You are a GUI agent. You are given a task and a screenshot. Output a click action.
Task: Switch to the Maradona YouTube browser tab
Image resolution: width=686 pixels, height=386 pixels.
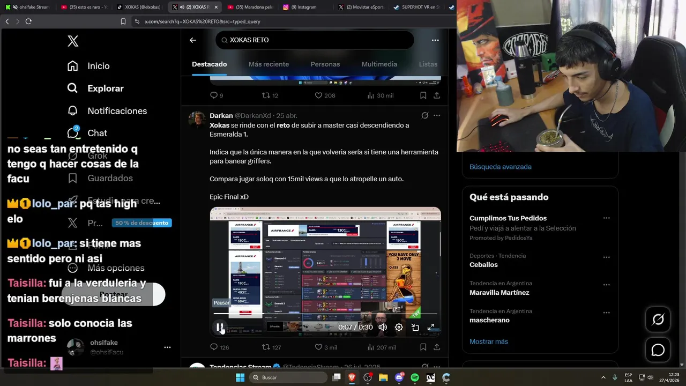click(249, 7)
